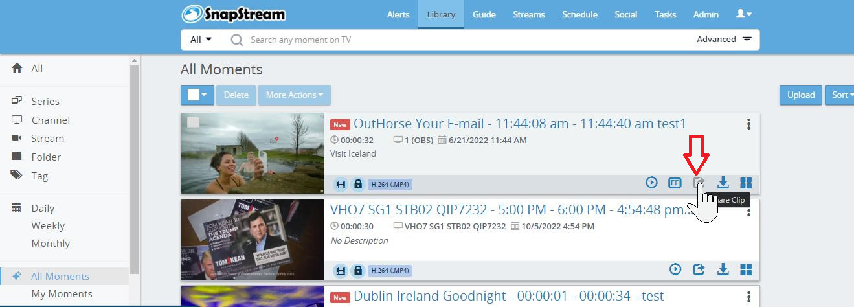
Task: Open the VHO7 SG1 STB02 thumbnail
Action: (253, 240)
